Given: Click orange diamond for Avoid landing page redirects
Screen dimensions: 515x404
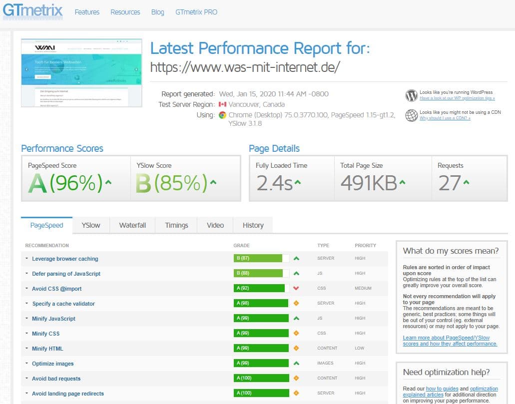Looking at the screenshot, I should click(x=296, y=393).
